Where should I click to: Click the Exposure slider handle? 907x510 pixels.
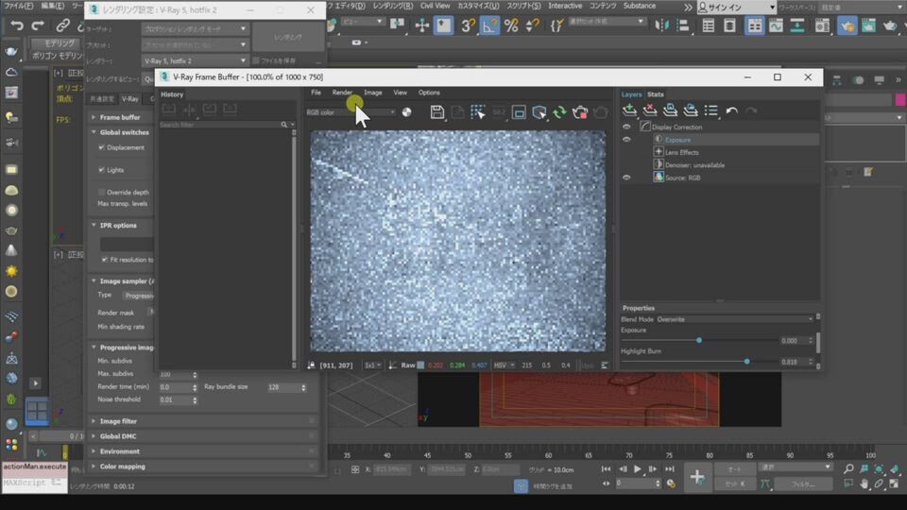699,340
